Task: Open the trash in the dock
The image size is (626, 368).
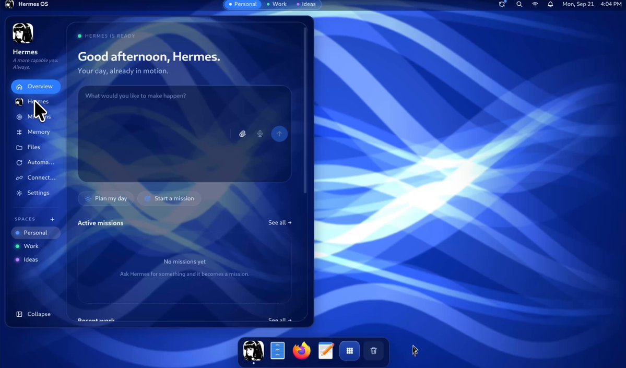Action: coord(374,350)
